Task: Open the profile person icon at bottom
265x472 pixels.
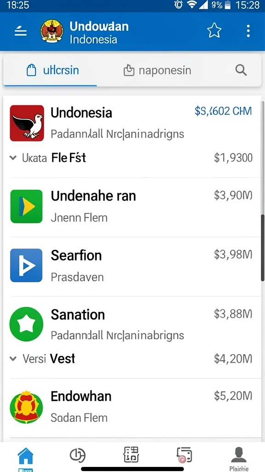Action: coord(239,455)
